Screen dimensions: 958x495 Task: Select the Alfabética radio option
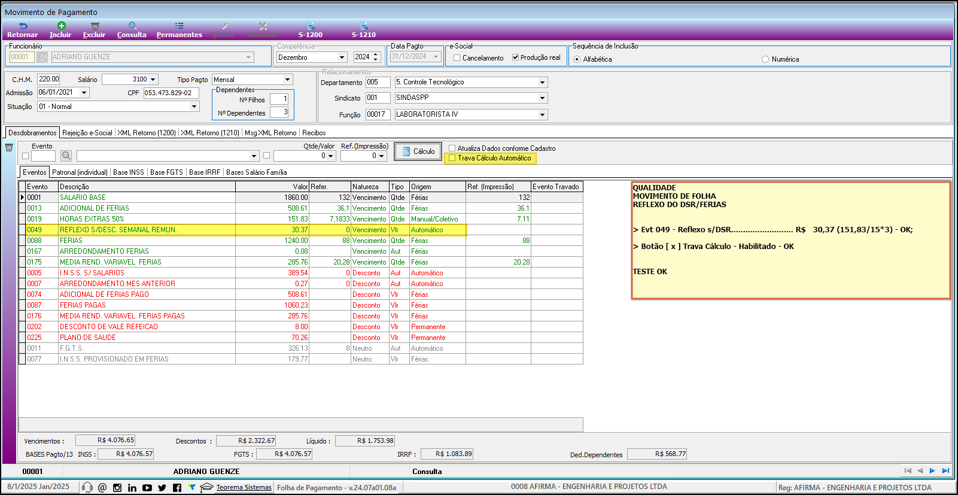(x=577, y=59)
